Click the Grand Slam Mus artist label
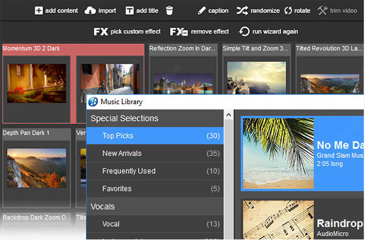The width and height of the screenshot is (365, 240). pyautogui.click(x=340, y=156)
